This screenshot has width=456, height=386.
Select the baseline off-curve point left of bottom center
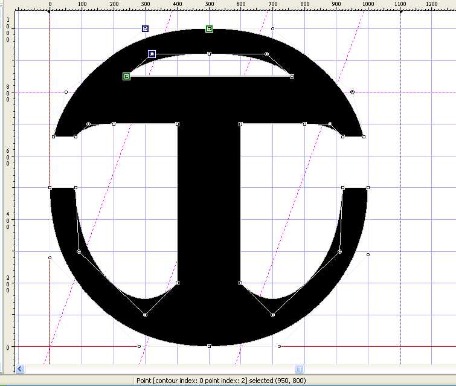139,347
